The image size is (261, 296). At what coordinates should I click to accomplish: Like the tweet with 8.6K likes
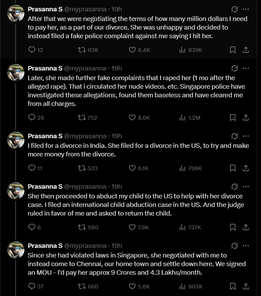[132, 118]
